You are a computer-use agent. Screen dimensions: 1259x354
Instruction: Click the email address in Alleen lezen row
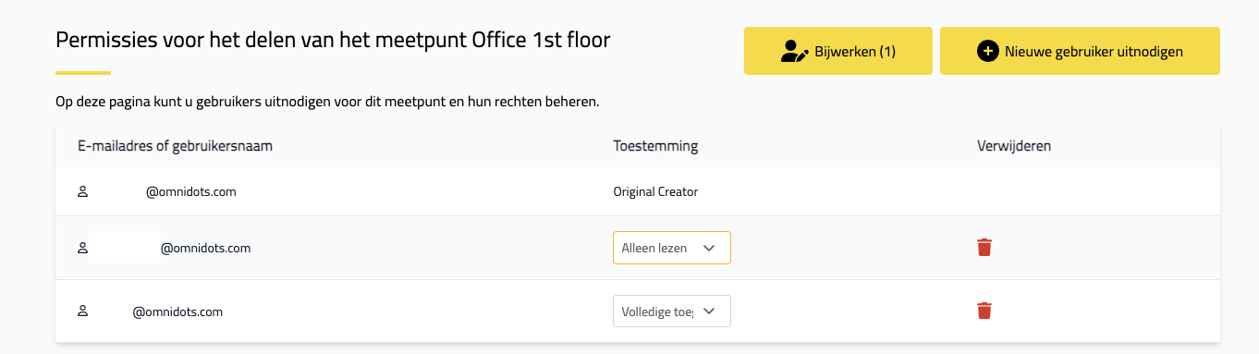206,248
